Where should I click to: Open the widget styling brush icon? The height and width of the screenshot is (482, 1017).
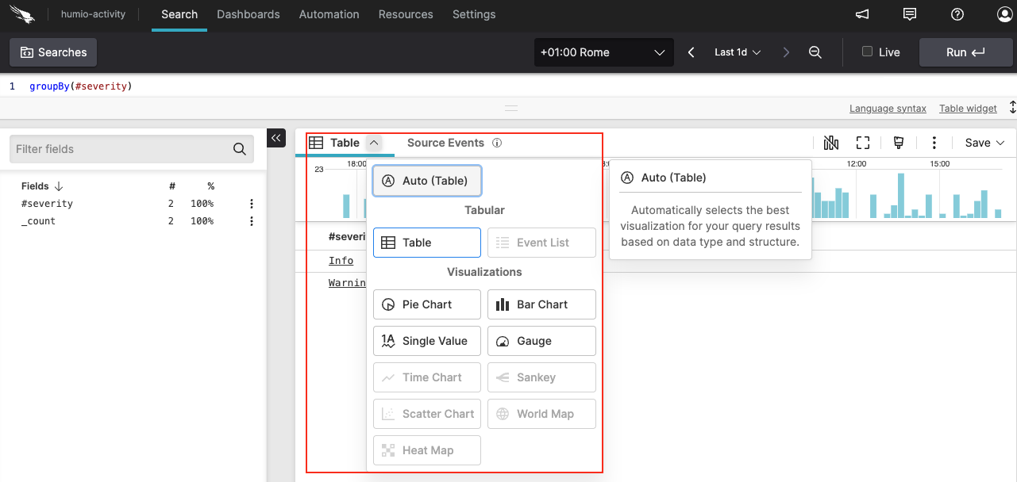click(898, 143)
